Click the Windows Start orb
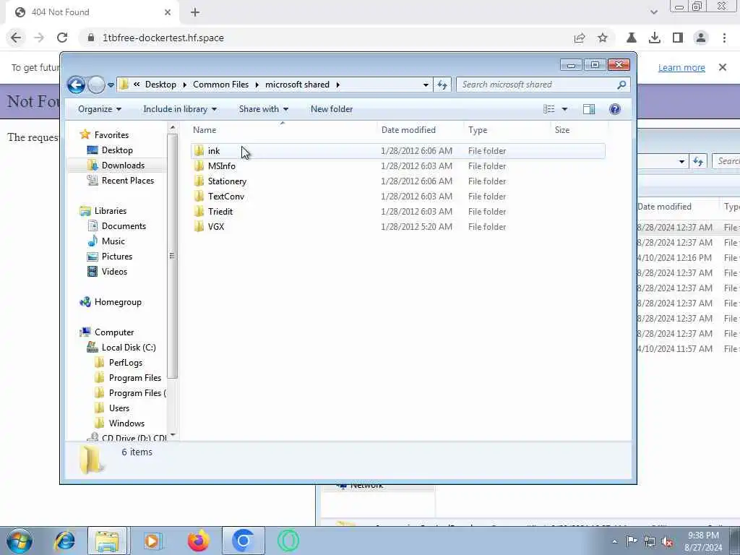This screenshot has height=555, width=740. 20,541
